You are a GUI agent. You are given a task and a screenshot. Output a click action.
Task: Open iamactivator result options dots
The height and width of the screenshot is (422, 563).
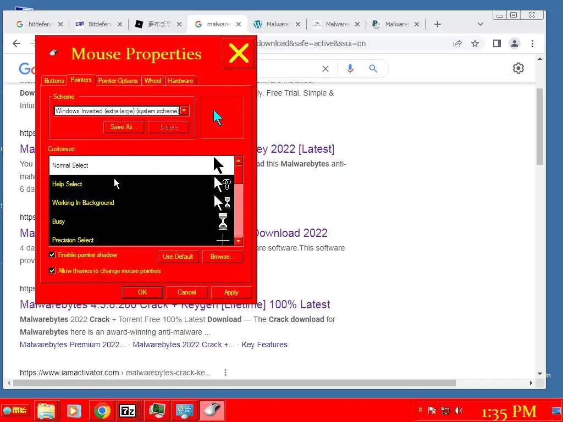tap(225, 373)
